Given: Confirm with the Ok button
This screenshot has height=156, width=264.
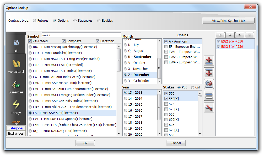Looking at the screenshot, I should pos(85,143).
